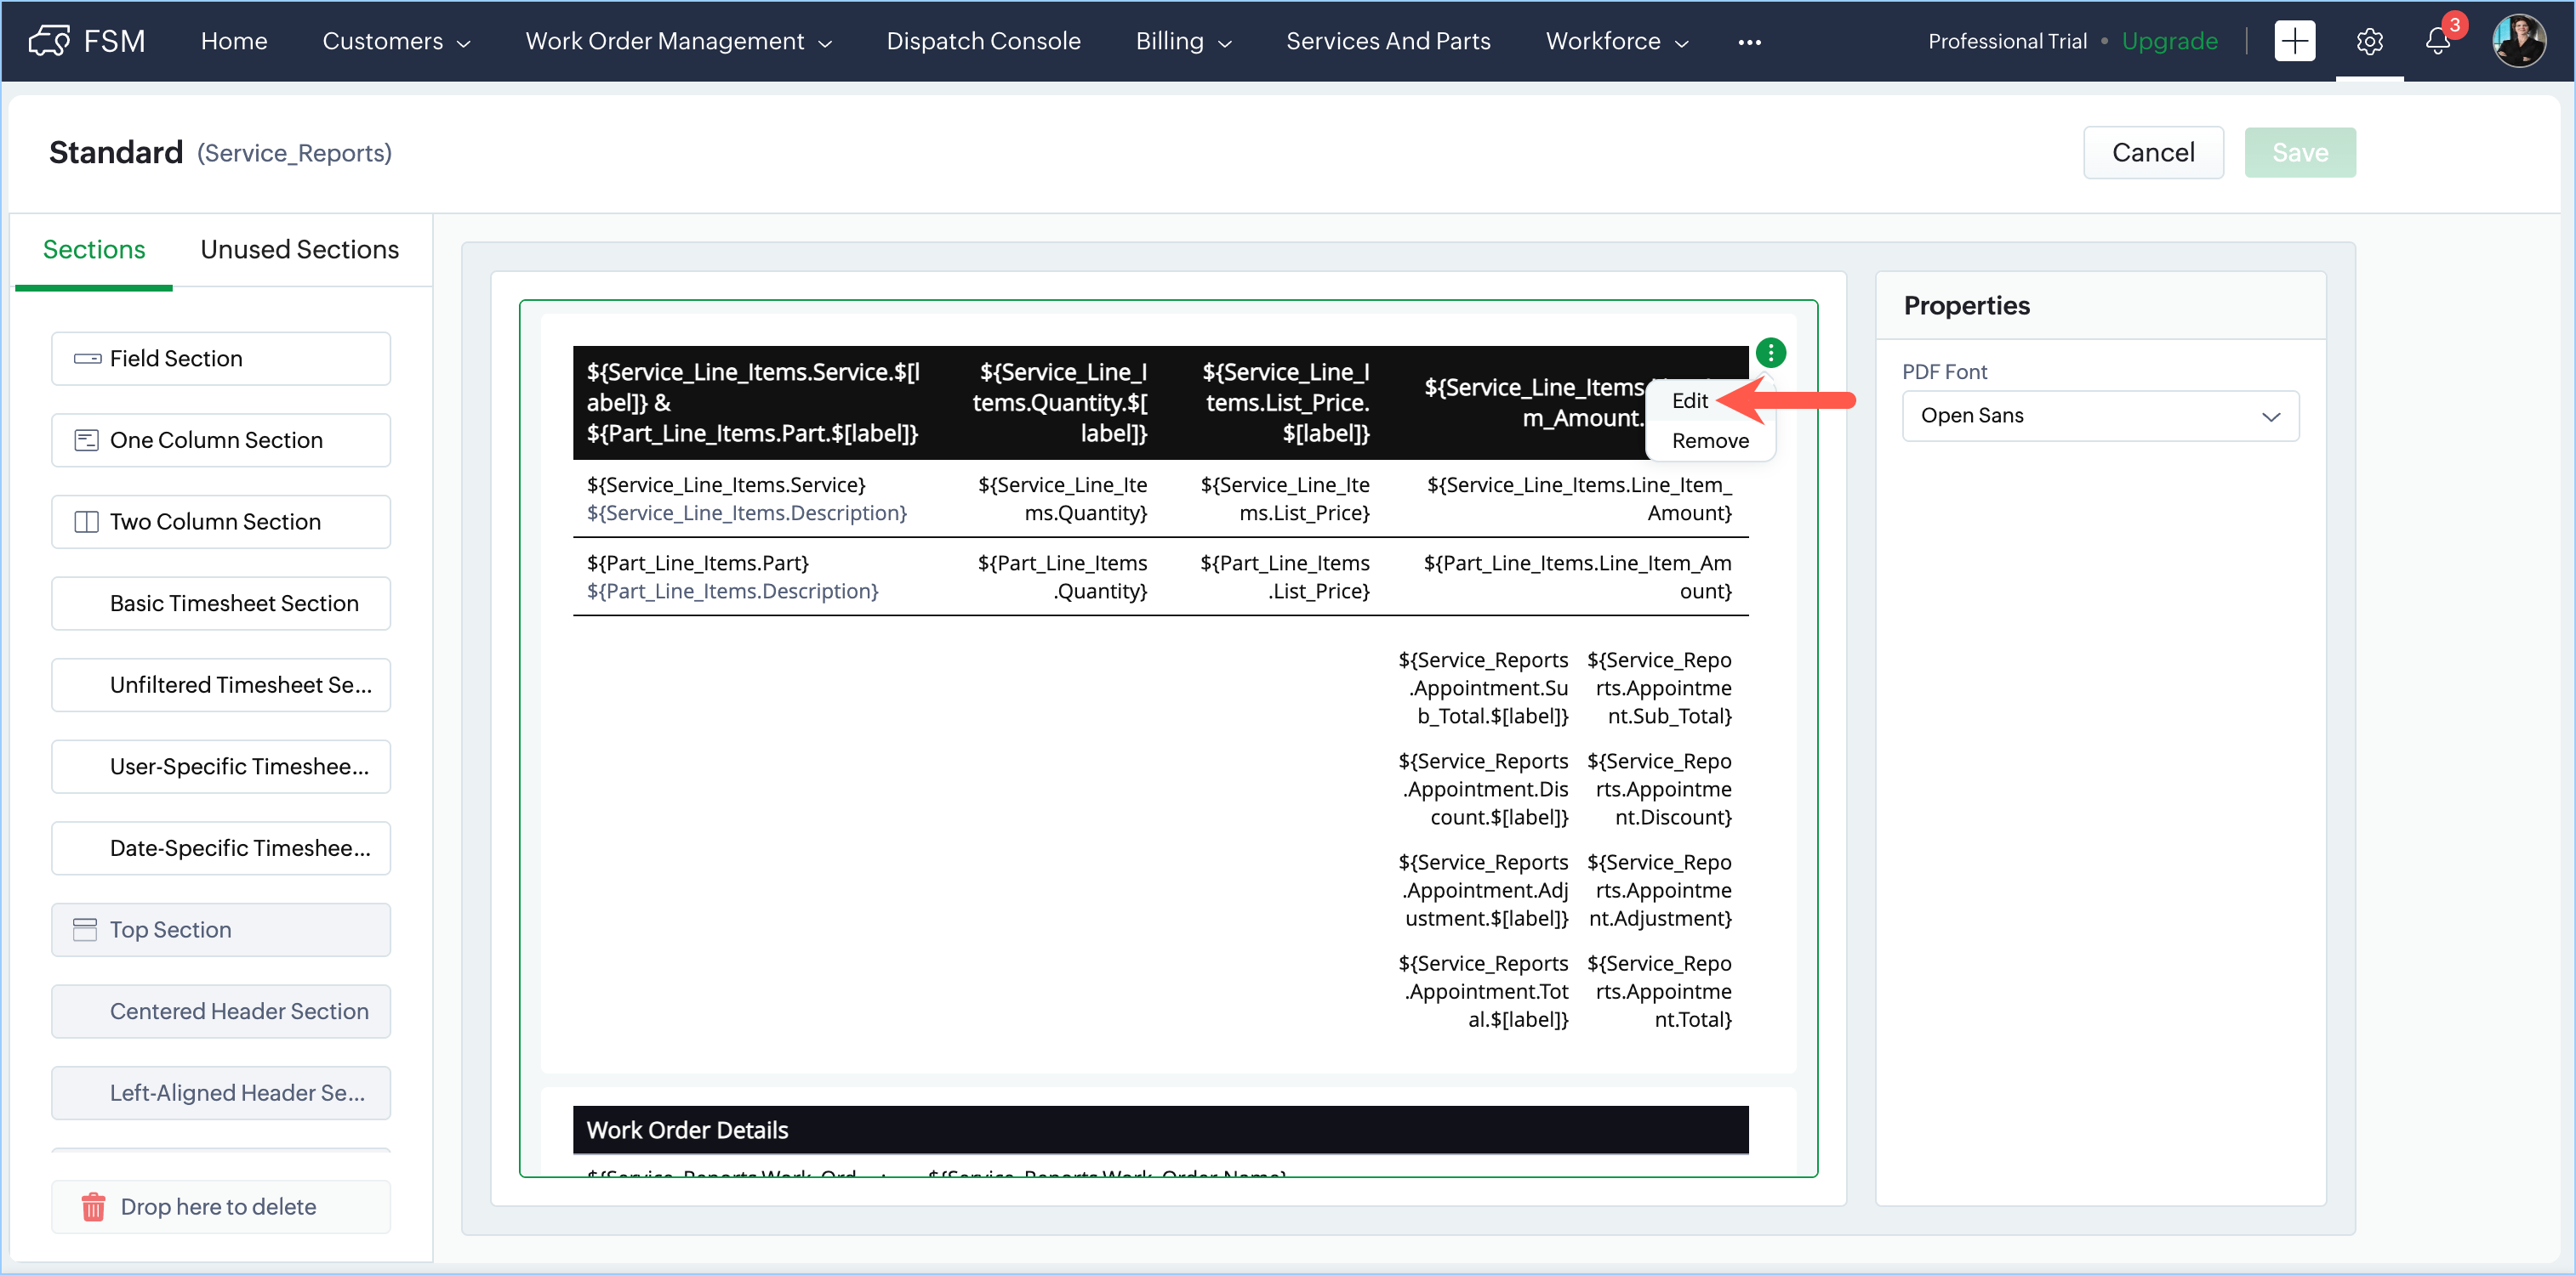The width and height of the screenshot is (2576, 1275).
Task: Select the Field Section item
Action: coord(220,359)
